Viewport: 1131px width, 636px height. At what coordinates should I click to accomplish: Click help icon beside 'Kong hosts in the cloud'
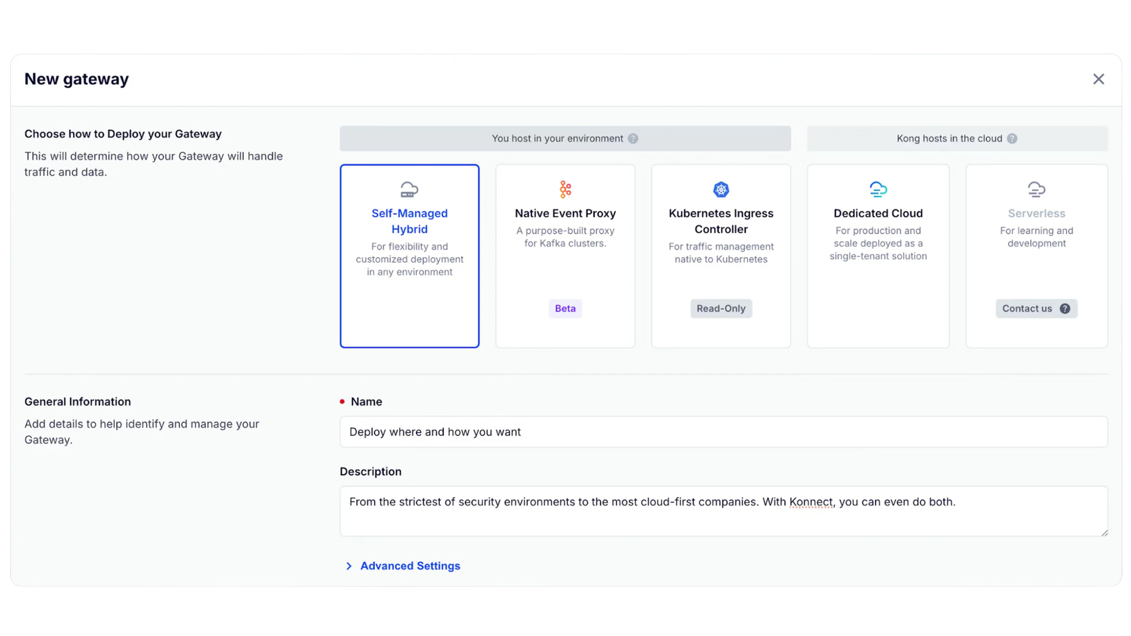point(1012,139)
